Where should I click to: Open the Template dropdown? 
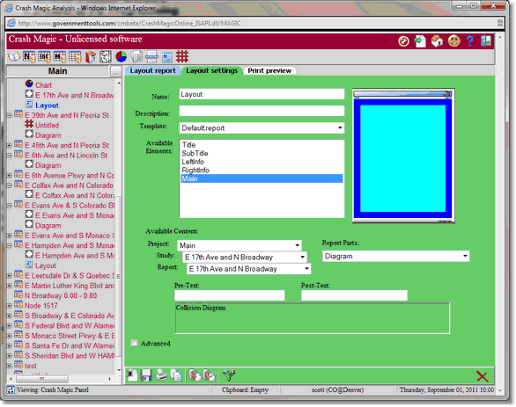pos(262,127)
